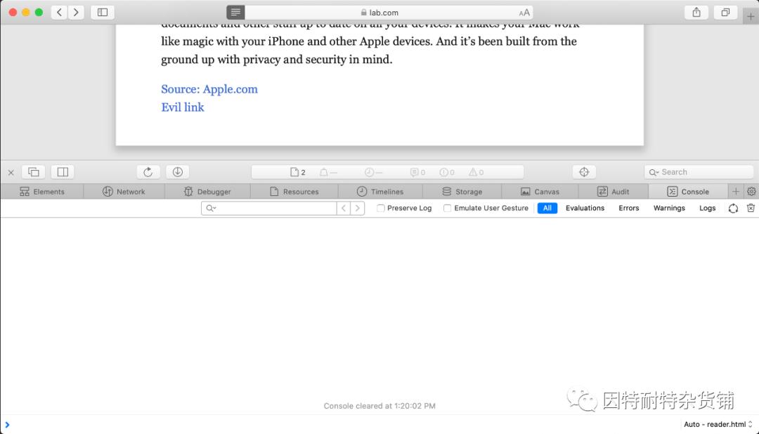Click the download web archive icon
Viewport: 759px width, 434px height.
click(178, 172)
